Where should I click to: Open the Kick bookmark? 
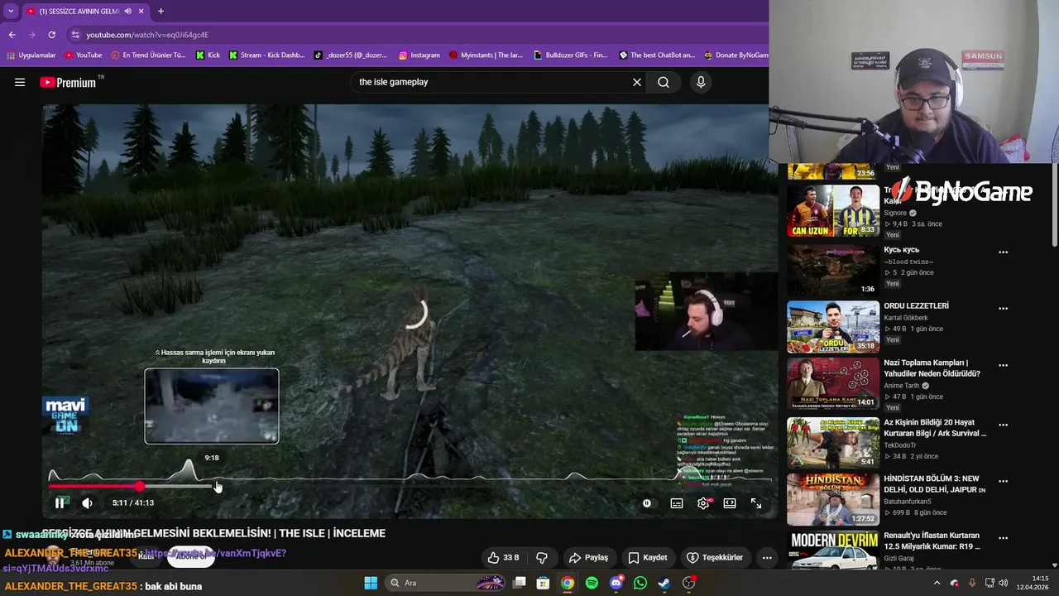click(208, 55)
